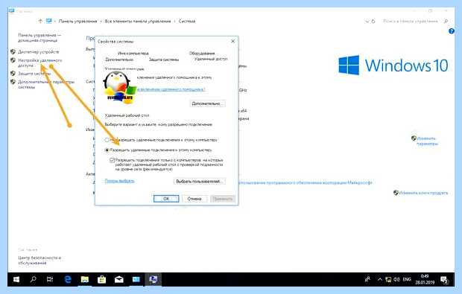This screenshot has height=294, width=462.
Task: Toggle network-level authentication checkbox
Action: (112, 160)
